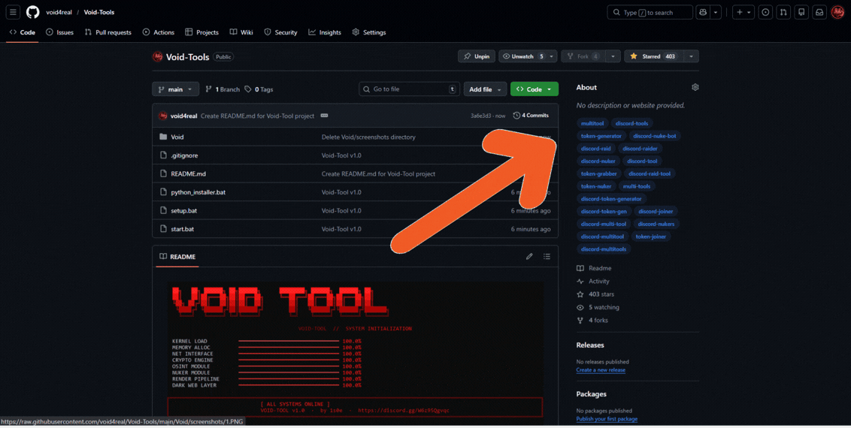Switch to the Security tab
This screenshot has width=851, height=428.
click(280, 32)
